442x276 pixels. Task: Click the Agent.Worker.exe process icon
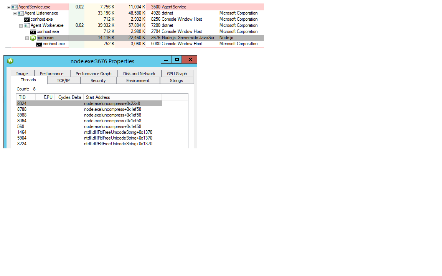[x=27, y=26]
